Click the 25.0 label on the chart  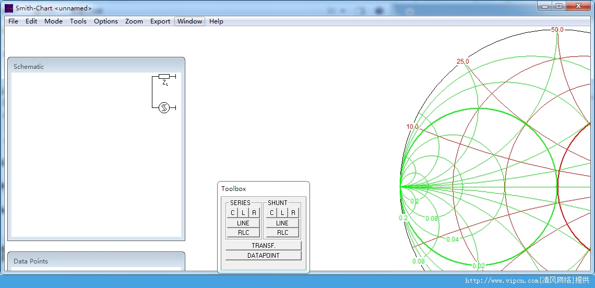coord(463,62)
